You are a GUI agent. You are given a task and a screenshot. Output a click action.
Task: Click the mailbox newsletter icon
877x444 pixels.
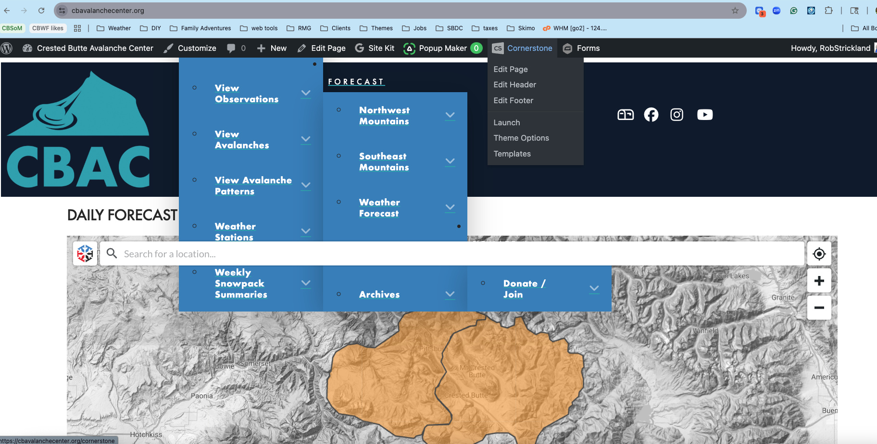(x=625, y=115)
